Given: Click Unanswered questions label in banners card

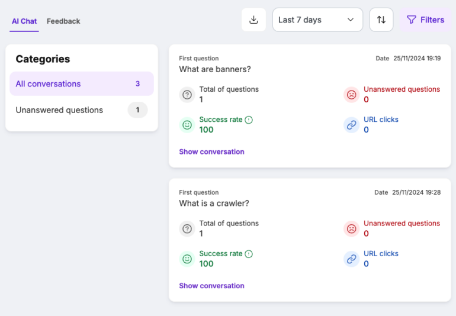Looking at the screenshot, I should 402,89.
